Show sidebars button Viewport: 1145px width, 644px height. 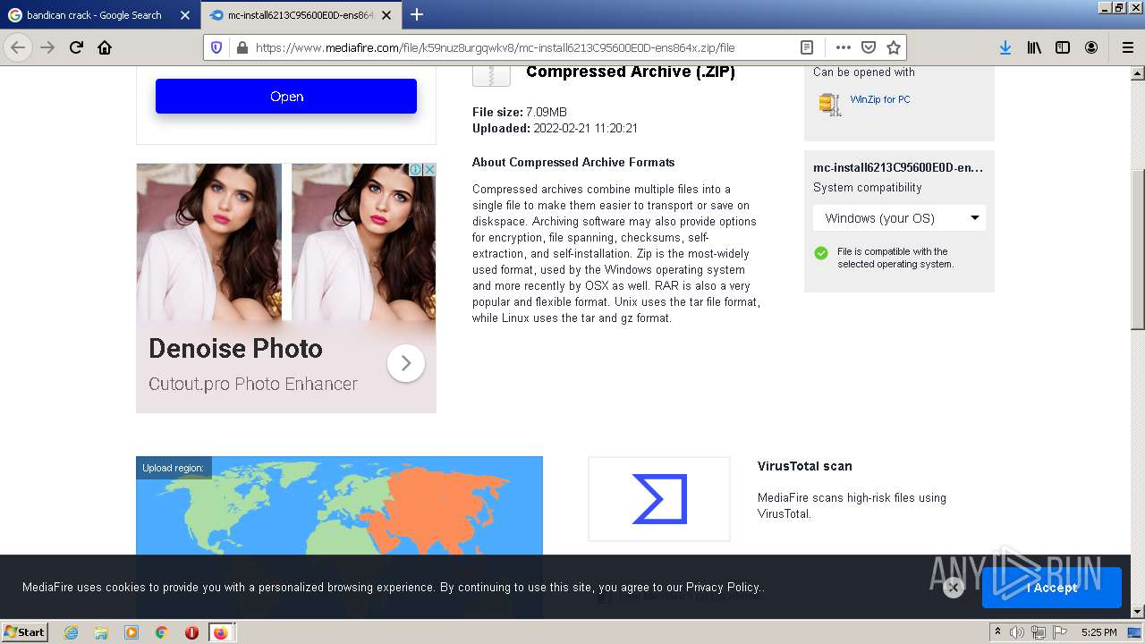point(1063,47)
